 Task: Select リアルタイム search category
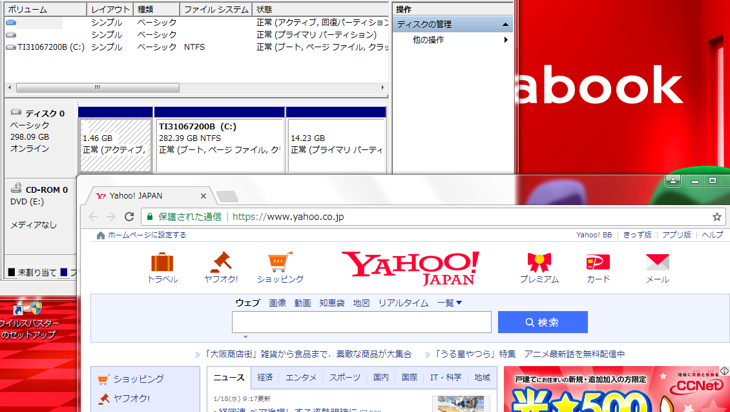[x=403, y=303]
